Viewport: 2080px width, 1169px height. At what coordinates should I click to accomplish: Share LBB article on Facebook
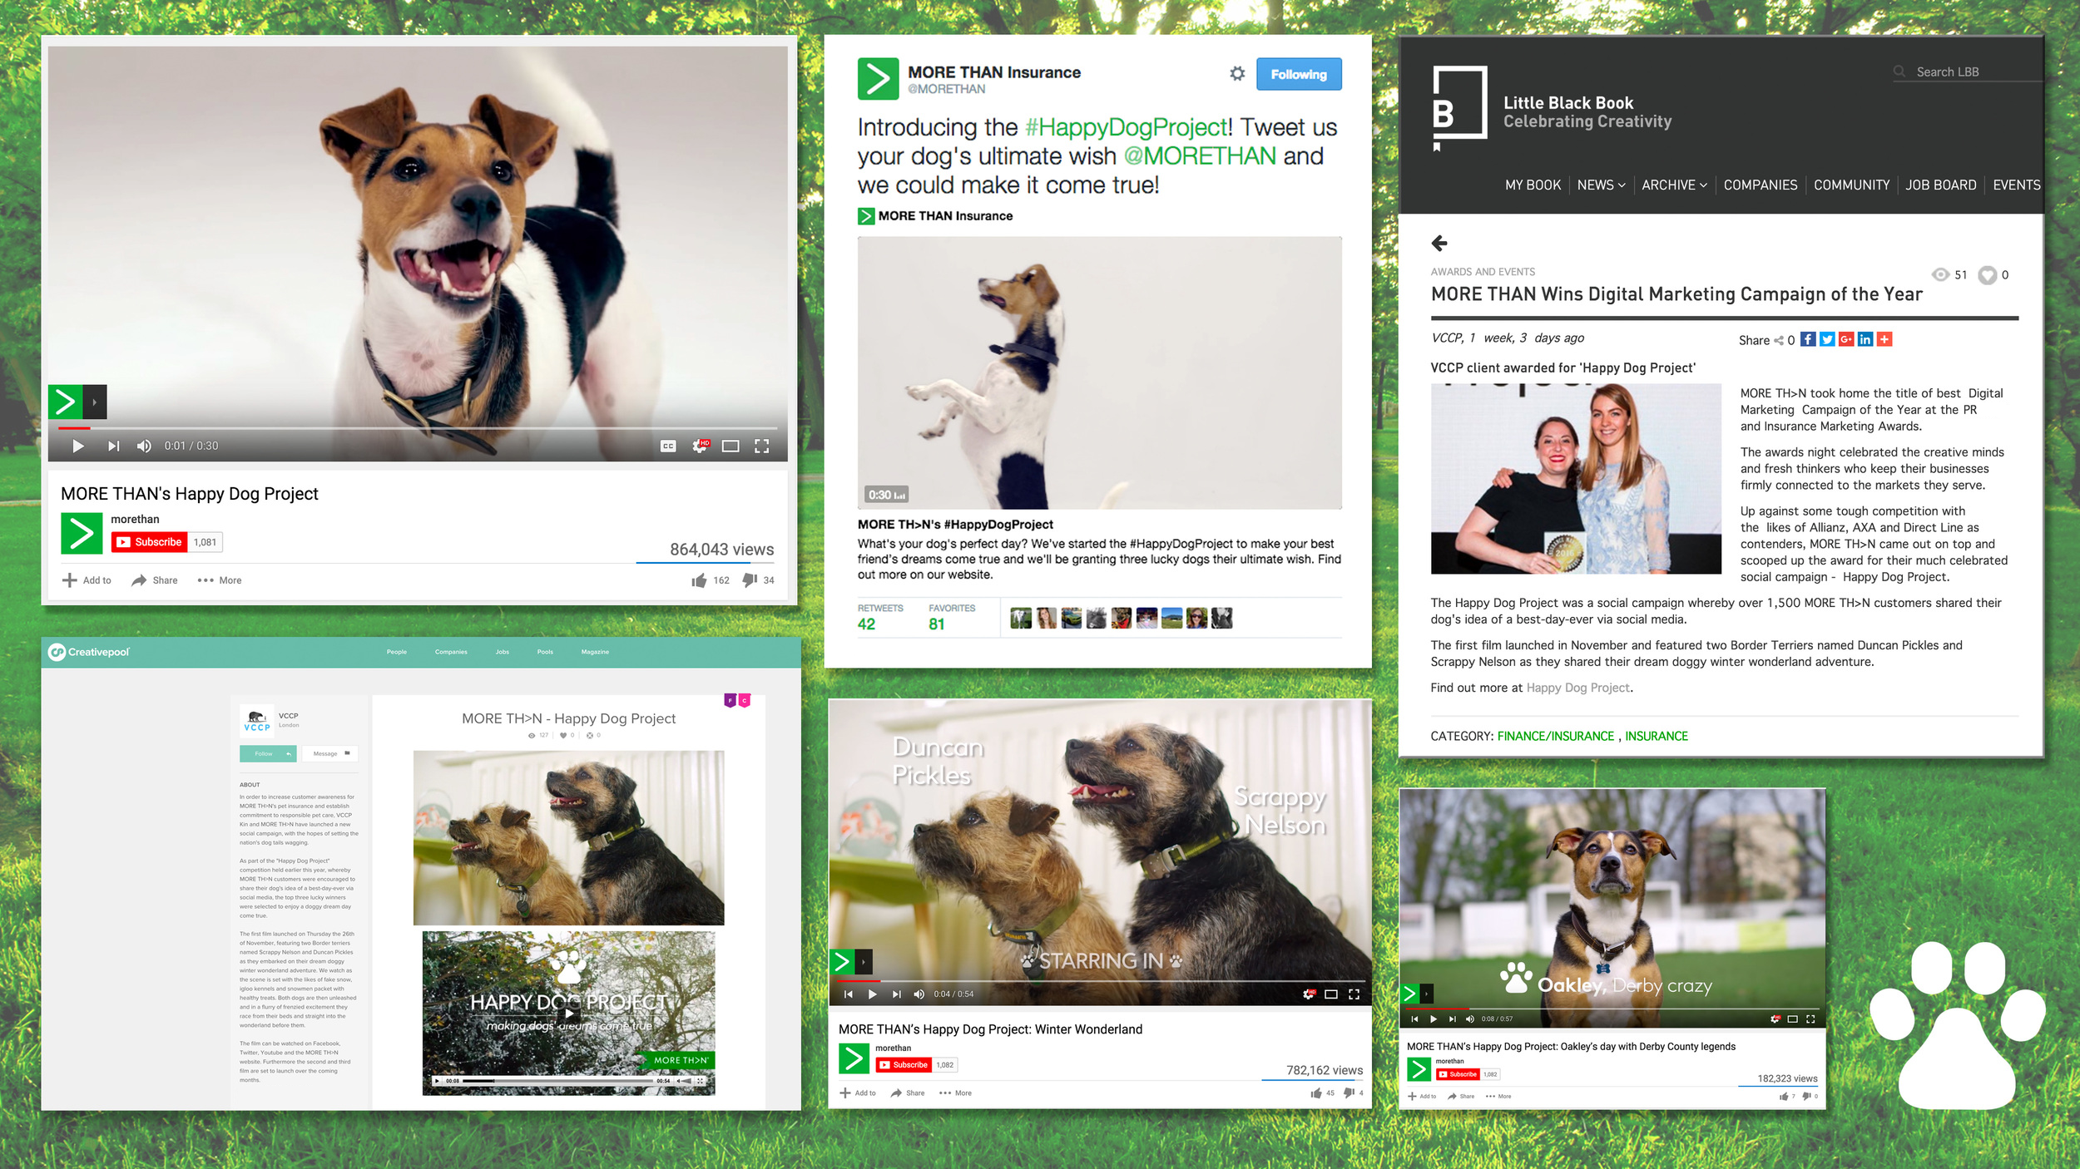pyautogui.click(x=1808, y=339)
